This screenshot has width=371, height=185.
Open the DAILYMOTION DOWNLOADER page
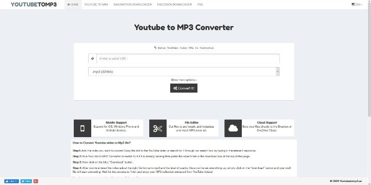133,4
